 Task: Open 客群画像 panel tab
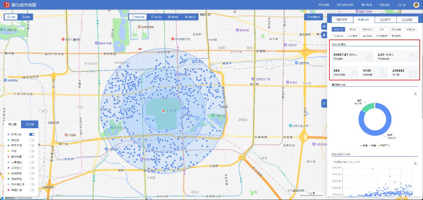tap(342, 20)
